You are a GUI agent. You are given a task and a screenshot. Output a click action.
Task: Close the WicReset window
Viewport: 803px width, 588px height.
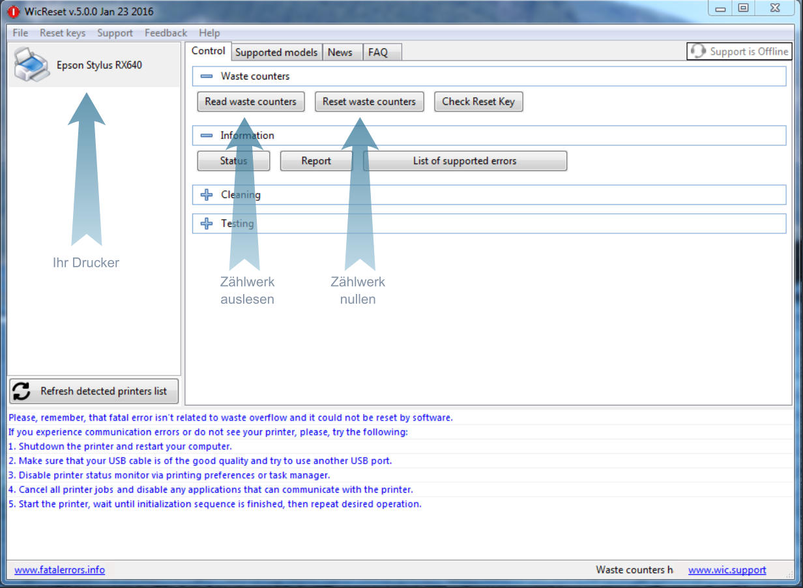coord(775,8)
